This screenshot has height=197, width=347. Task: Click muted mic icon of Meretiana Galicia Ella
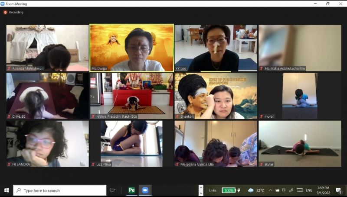pos(177,165)
